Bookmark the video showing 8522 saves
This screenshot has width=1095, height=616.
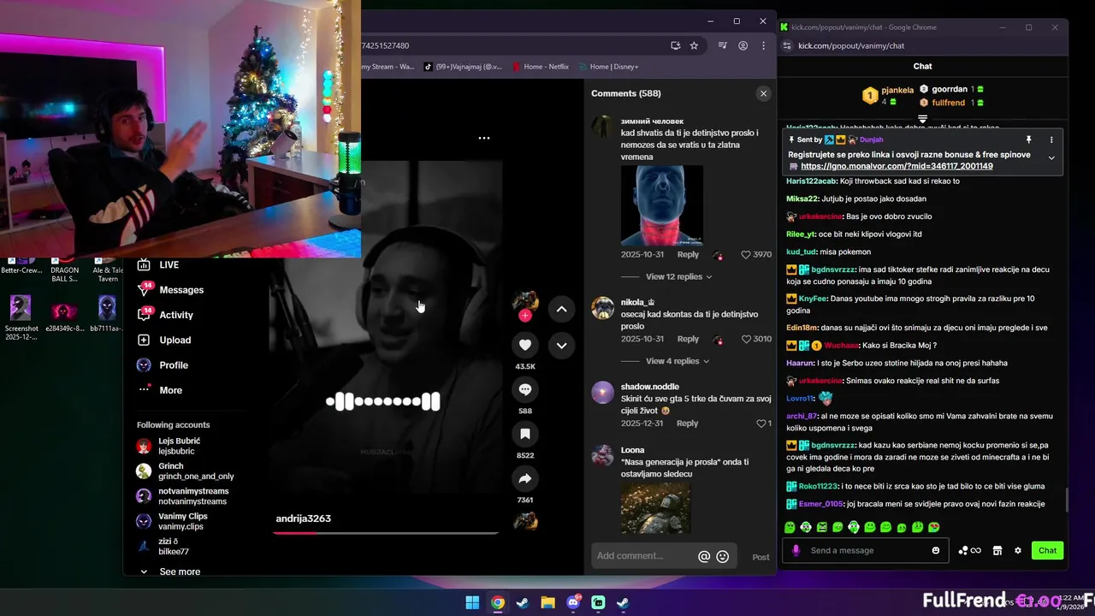[x=525, y=434]
